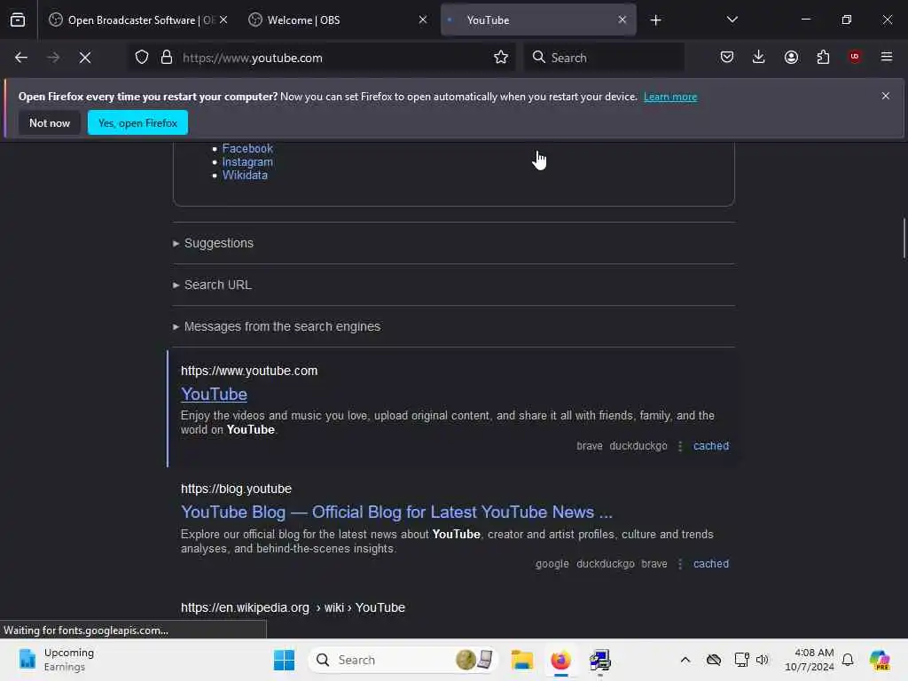This screenshot has width=908, height=681.
Task: Switch to Open Broadcaster Software tab
Action: click(x=139, y=20)
